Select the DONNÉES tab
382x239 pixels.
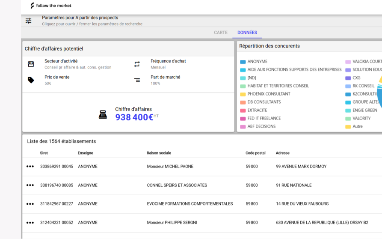click(247, 33)
